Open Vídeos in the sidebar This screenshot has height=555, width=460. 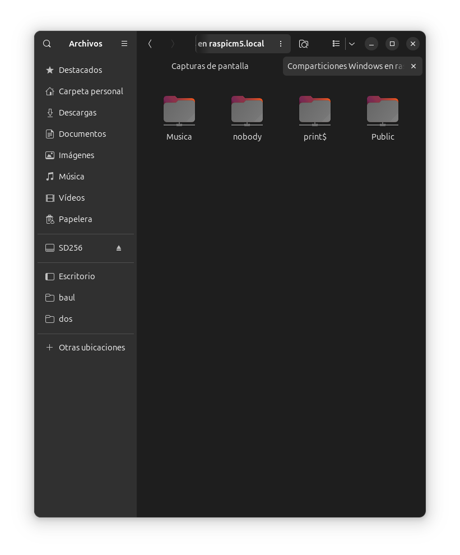pyautogui.click(x=86, y=197)
